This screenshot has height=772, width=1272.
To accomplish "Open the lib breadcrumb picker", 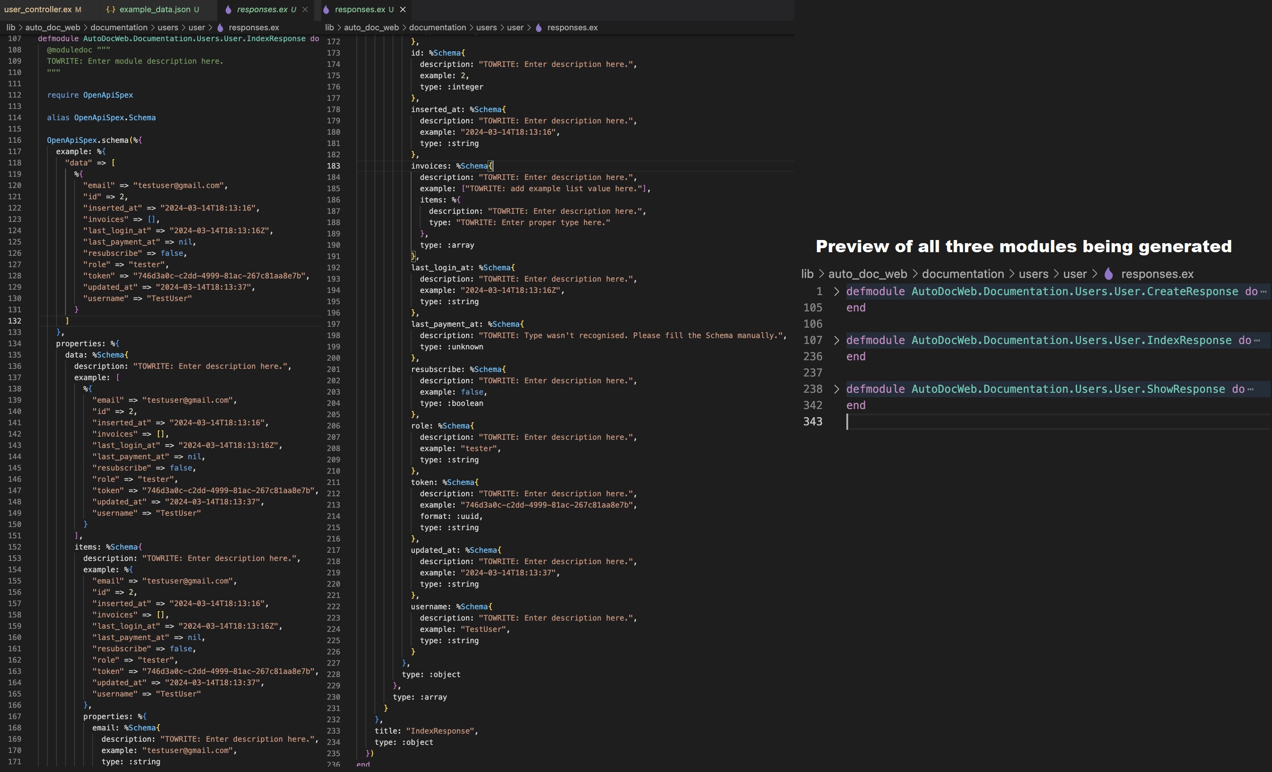I will (x=10, y=27).
